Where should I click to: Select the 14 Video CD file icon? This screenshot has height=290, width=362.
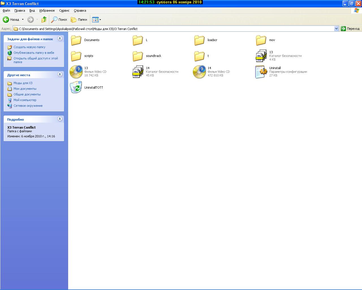[x=199, y=72]
